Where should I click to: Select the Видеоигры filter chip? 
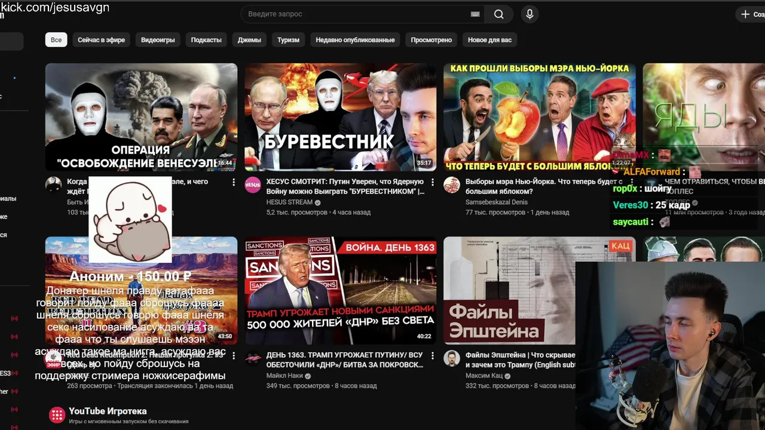[x=158, y=40]
